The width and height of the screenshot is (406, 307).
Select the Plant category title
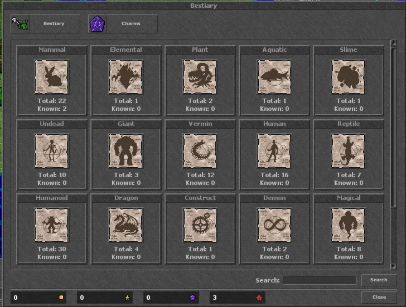[200, 50]
